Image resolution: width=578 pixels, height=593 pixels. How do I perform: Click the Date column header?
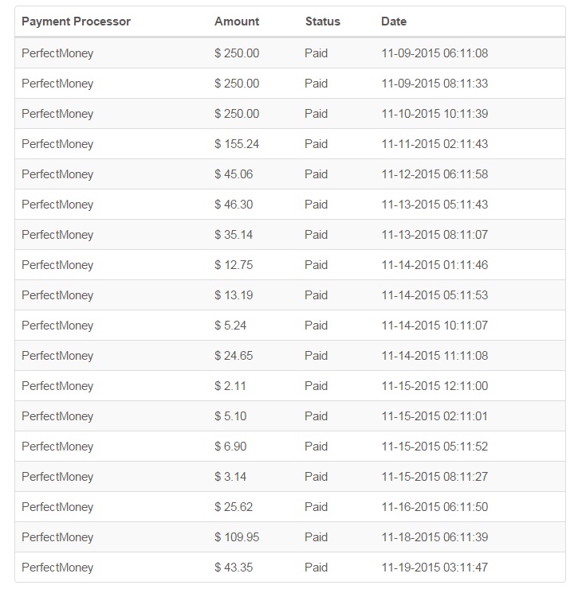pyautogui.click(x=394, y=21)
